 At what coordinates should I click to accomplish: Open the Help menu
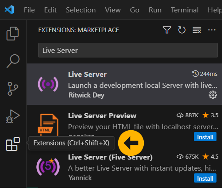tap(215, 10)
